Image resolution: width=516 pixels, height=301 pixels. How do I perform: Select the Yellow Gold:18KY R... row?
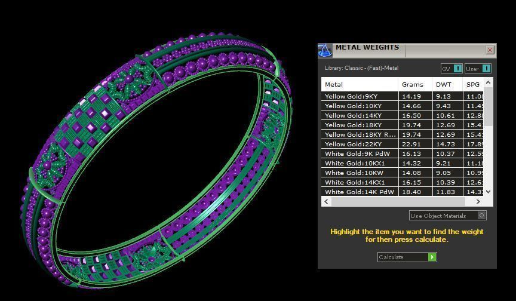pyautogui.click(x=402, y=134)
